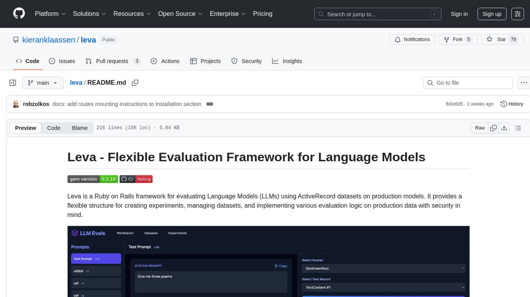The image size is (530, 297).
Task: Collapse the file tree side panel
Action: point(13,83)
